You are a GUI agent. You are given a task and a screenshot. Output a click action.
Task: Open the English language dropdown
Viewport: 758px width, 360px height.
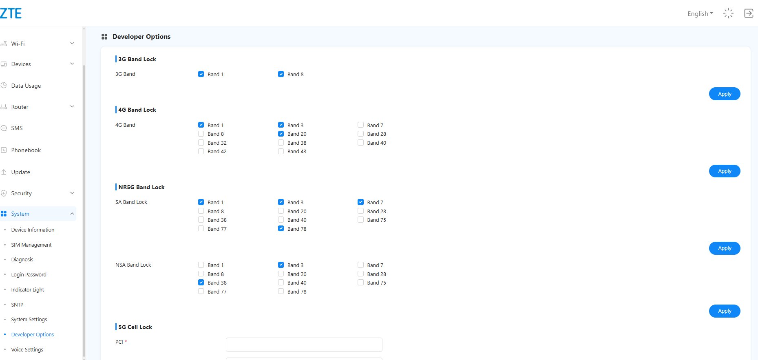700,13
